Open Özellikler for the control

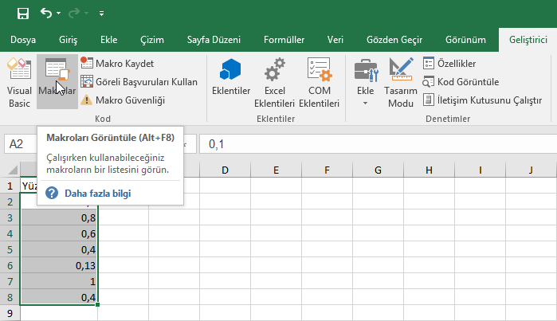coord(449,64)
